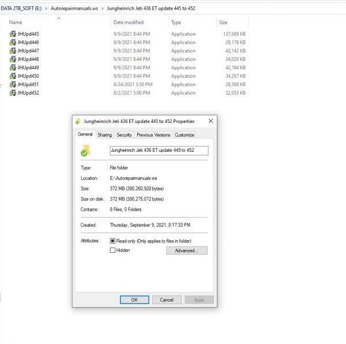Toggle the Read-only attribute checkbox

point(112,241)
